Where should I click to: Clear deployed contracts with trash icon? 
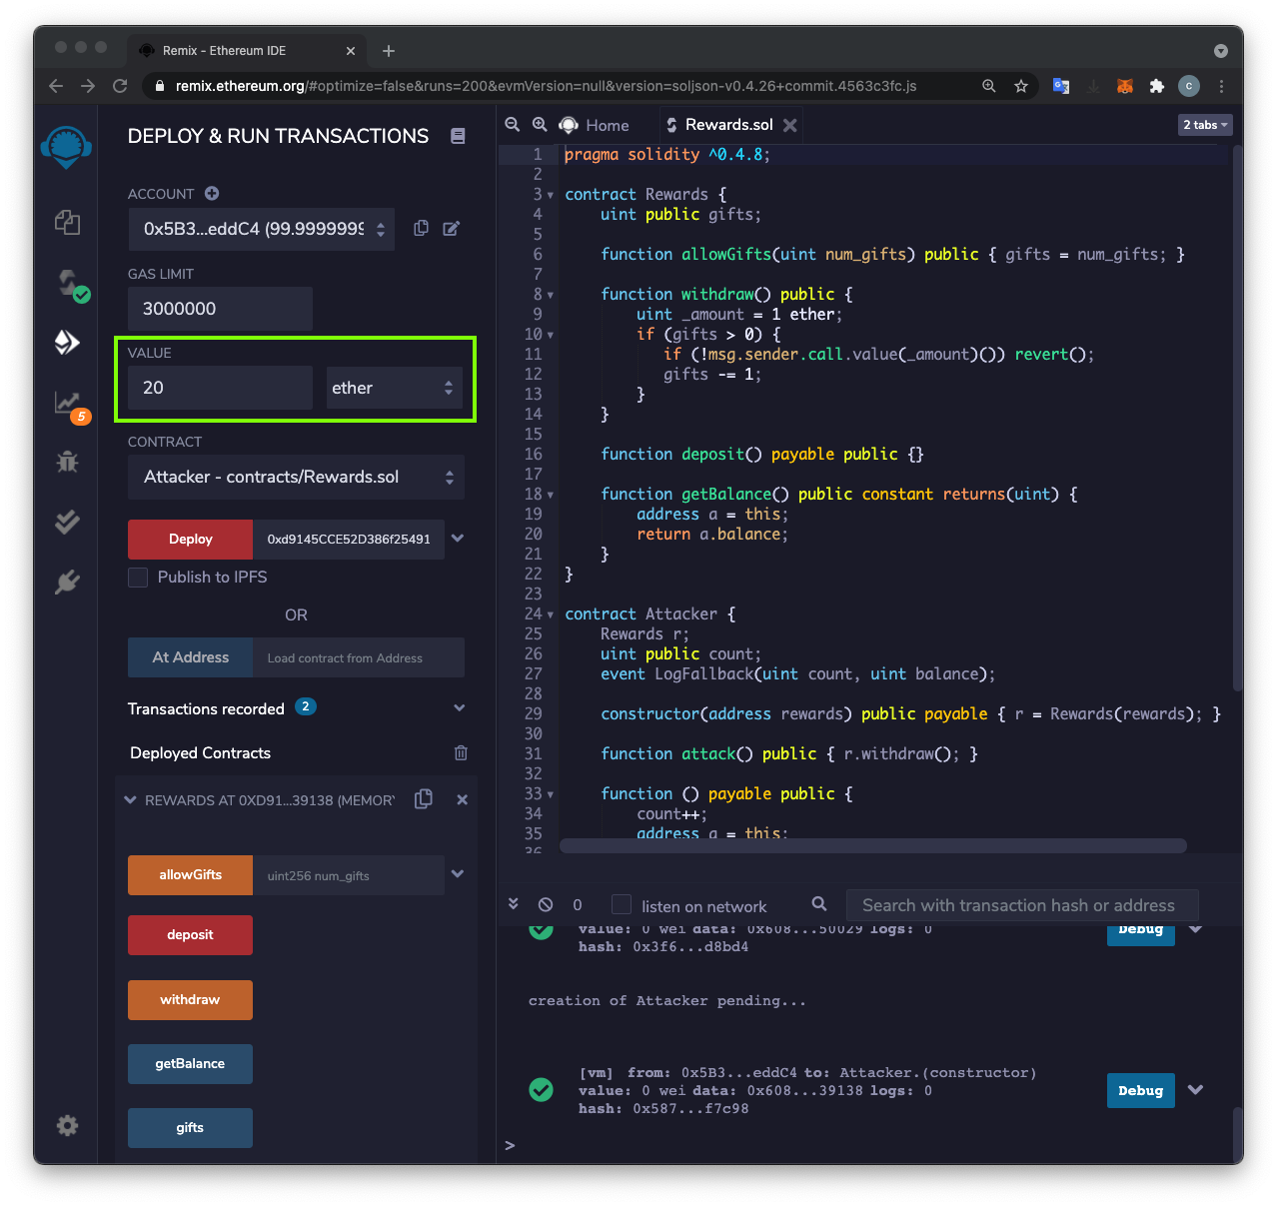[x=461, y=752]
